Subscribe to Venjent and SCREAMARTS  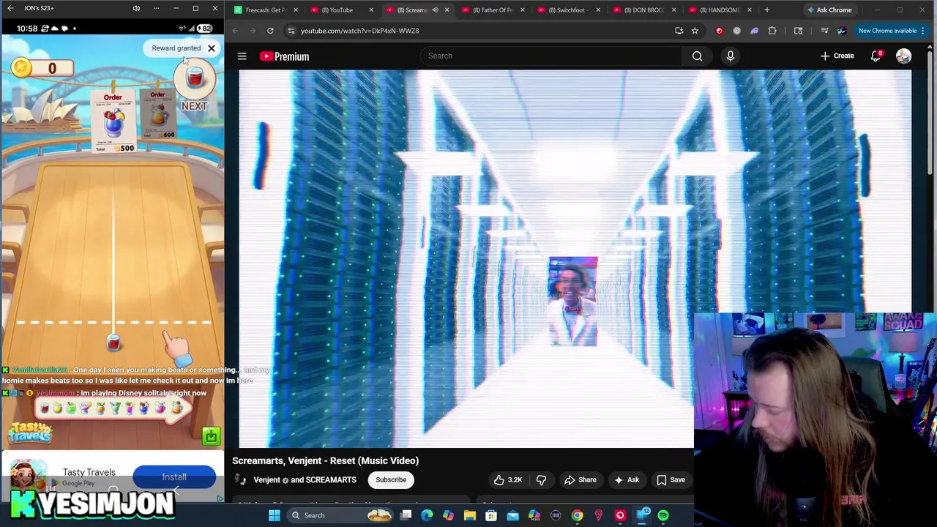(x=391, y=479)
